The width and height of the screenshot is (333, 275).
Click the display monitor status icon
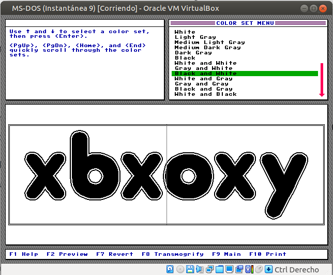pyautogui.click(x=230, y=269)
